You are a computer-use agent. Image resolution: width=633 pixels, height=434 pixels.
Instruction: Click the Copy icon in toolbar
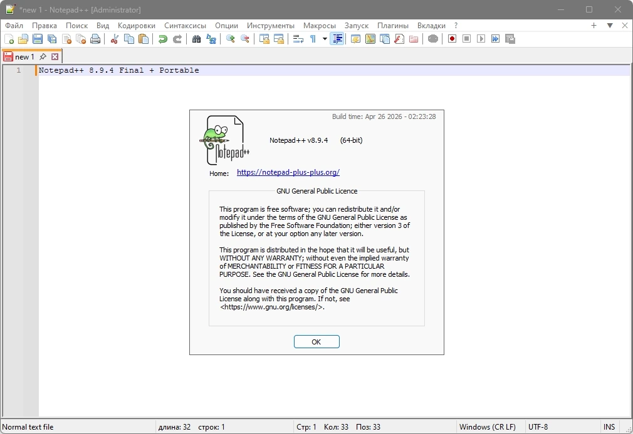coord(129,39)
